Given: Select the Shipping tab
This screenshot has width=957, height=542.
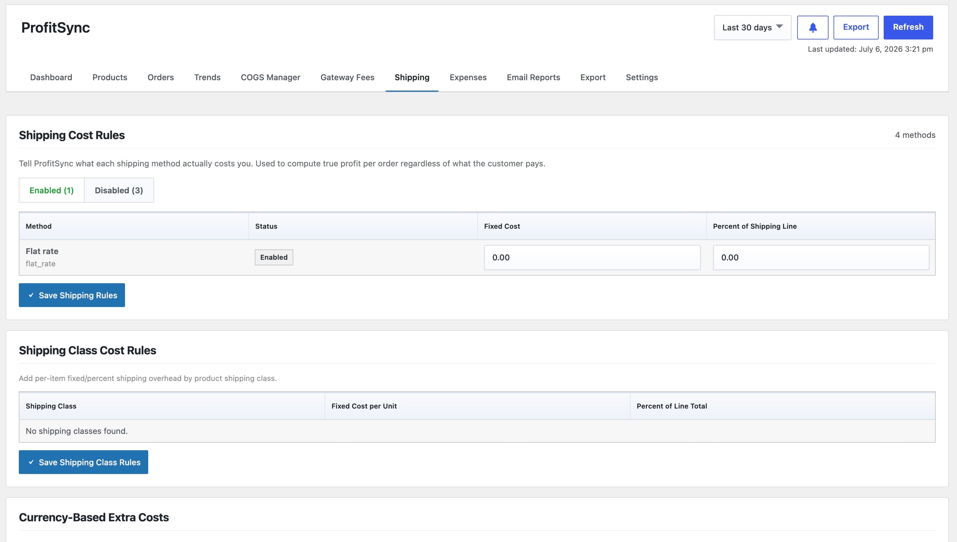Looking at the screenshot, I should pyautogui.click(x=412, y=77).
